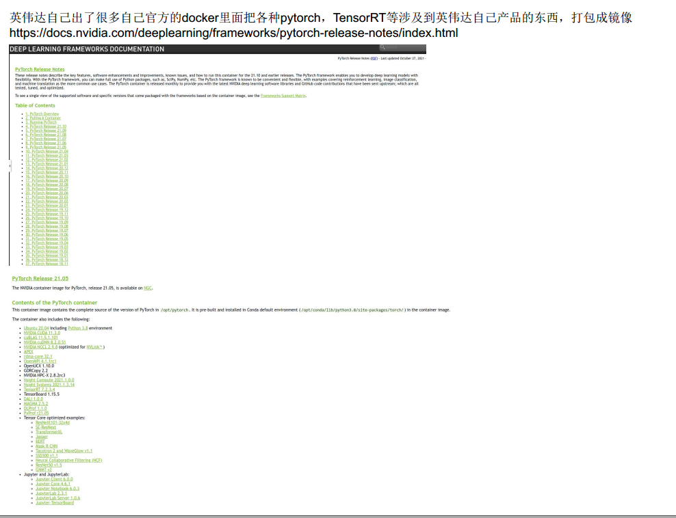676x518 pixels.
Task: Open the cuBLAS 11.5.1.101 link
Action: 40,338
